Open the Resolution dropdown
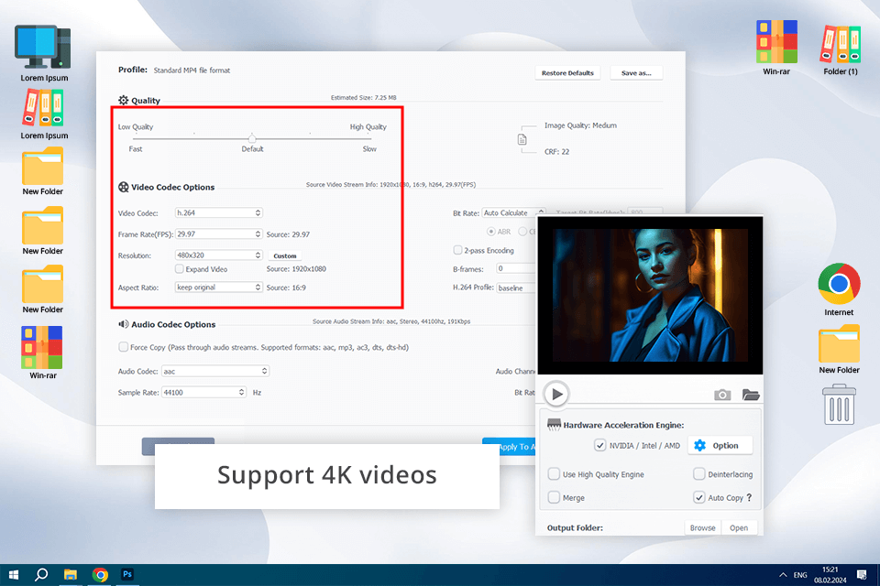This screenshot has height=586, width=880. [x=218, y=255]
